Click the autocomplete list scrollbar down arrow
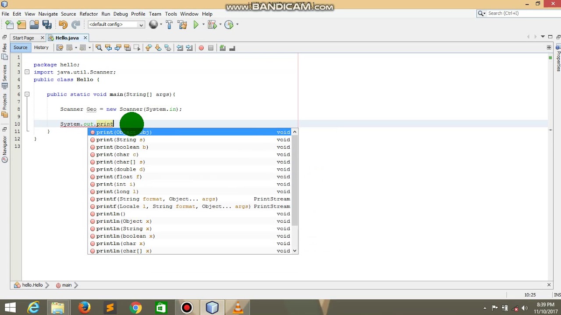The image size is (561, 315). pos(295,251)
